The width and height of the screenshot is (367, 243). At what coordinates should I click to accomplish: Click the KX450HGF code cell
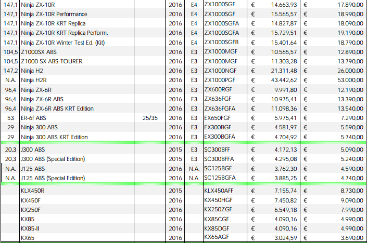(218, 200)
